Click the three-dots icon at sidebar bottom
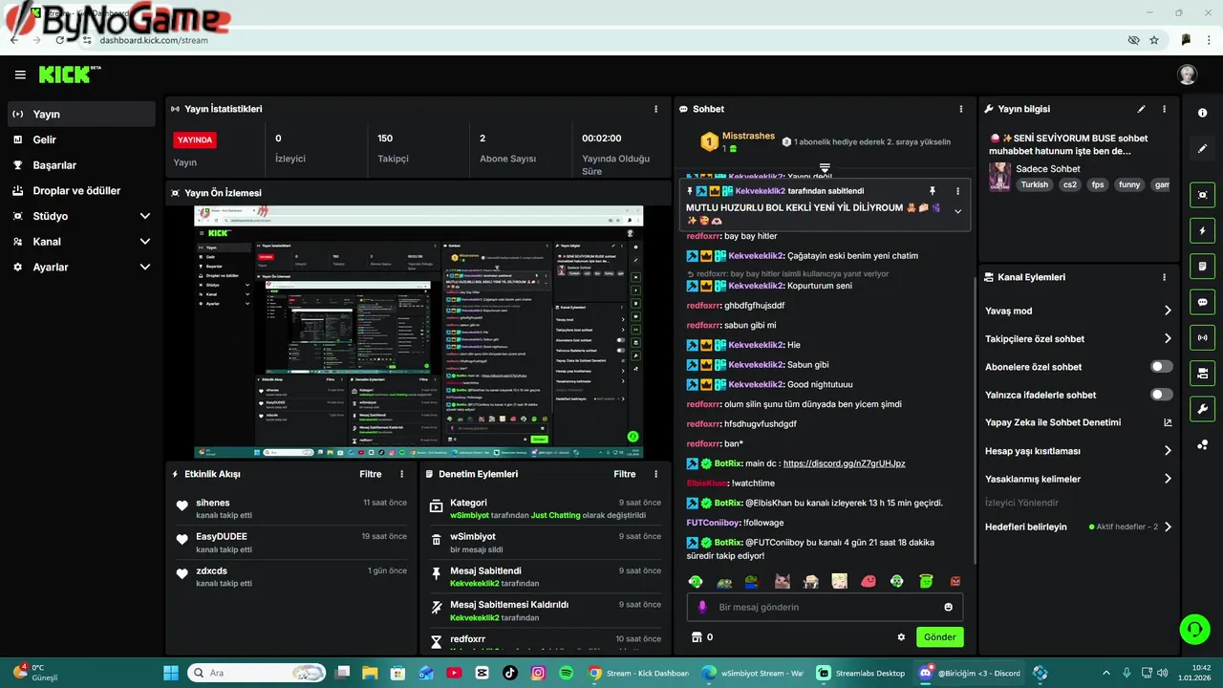The width and height of the screenshot is (1223, 688). 1203,444
